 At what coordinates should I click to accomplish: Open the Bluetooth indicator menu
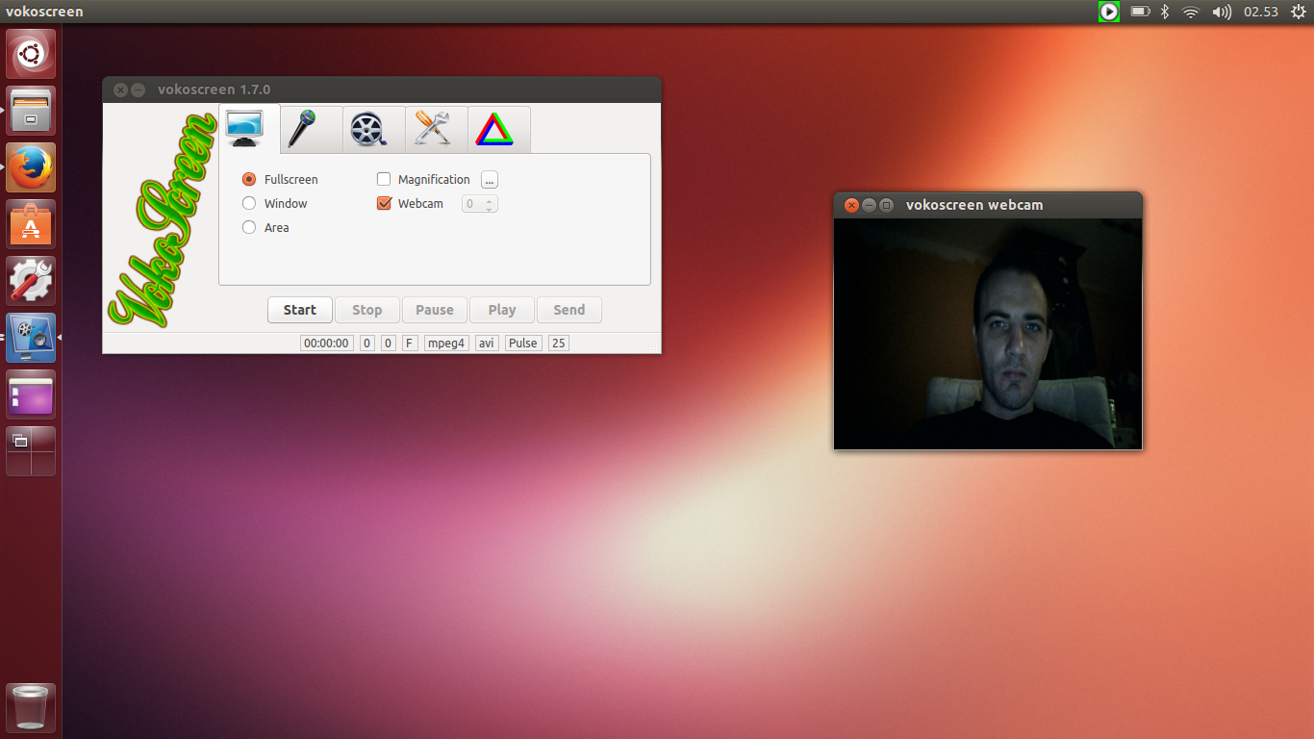pyautogui.click(x=1164, y=12)
